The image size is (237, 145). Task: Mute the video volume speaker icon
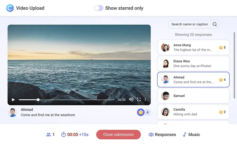pos(131,99)
